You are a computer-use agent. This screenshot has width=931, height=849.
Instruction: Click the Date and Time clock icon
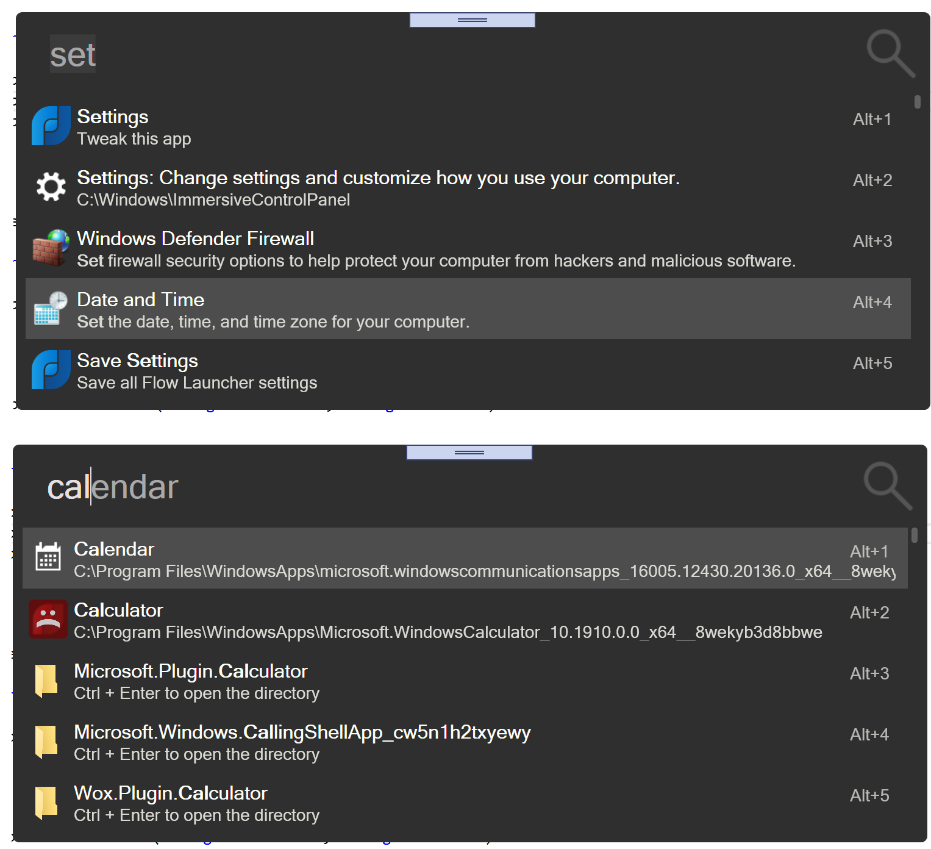point(51,309)
